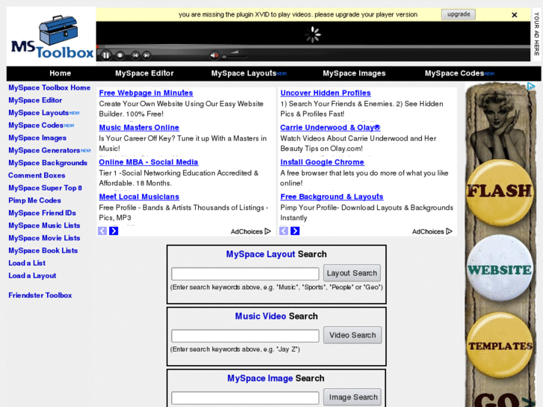Click the Music Video Search text field
Screen dimensions: 543x407
point(245,335)
